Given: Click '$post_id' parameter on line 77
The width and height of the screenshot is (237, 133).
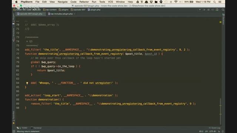Looking at the screenshot, I should (151, 54).
